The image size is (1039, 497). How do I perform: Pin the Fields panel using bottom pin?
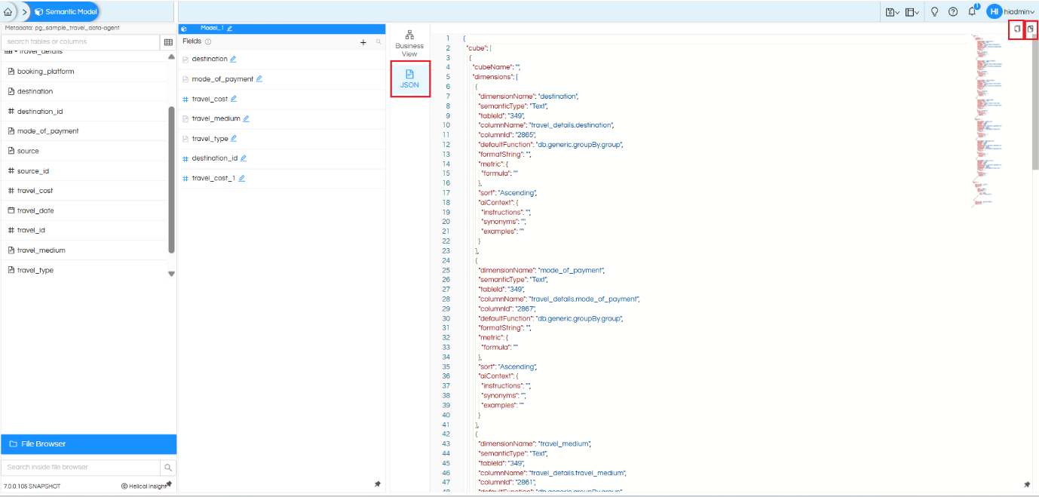[x=378, y=484]
